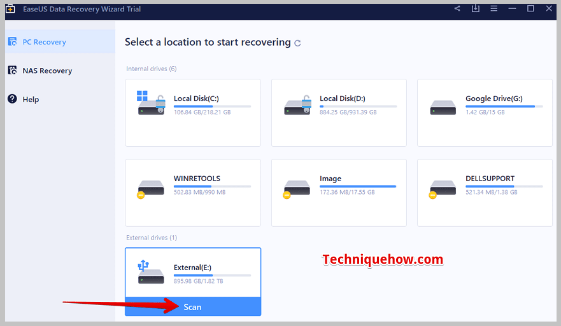
Task: Click the Help question mark icon
Action: pyautogui.click(x=12, y=98)
